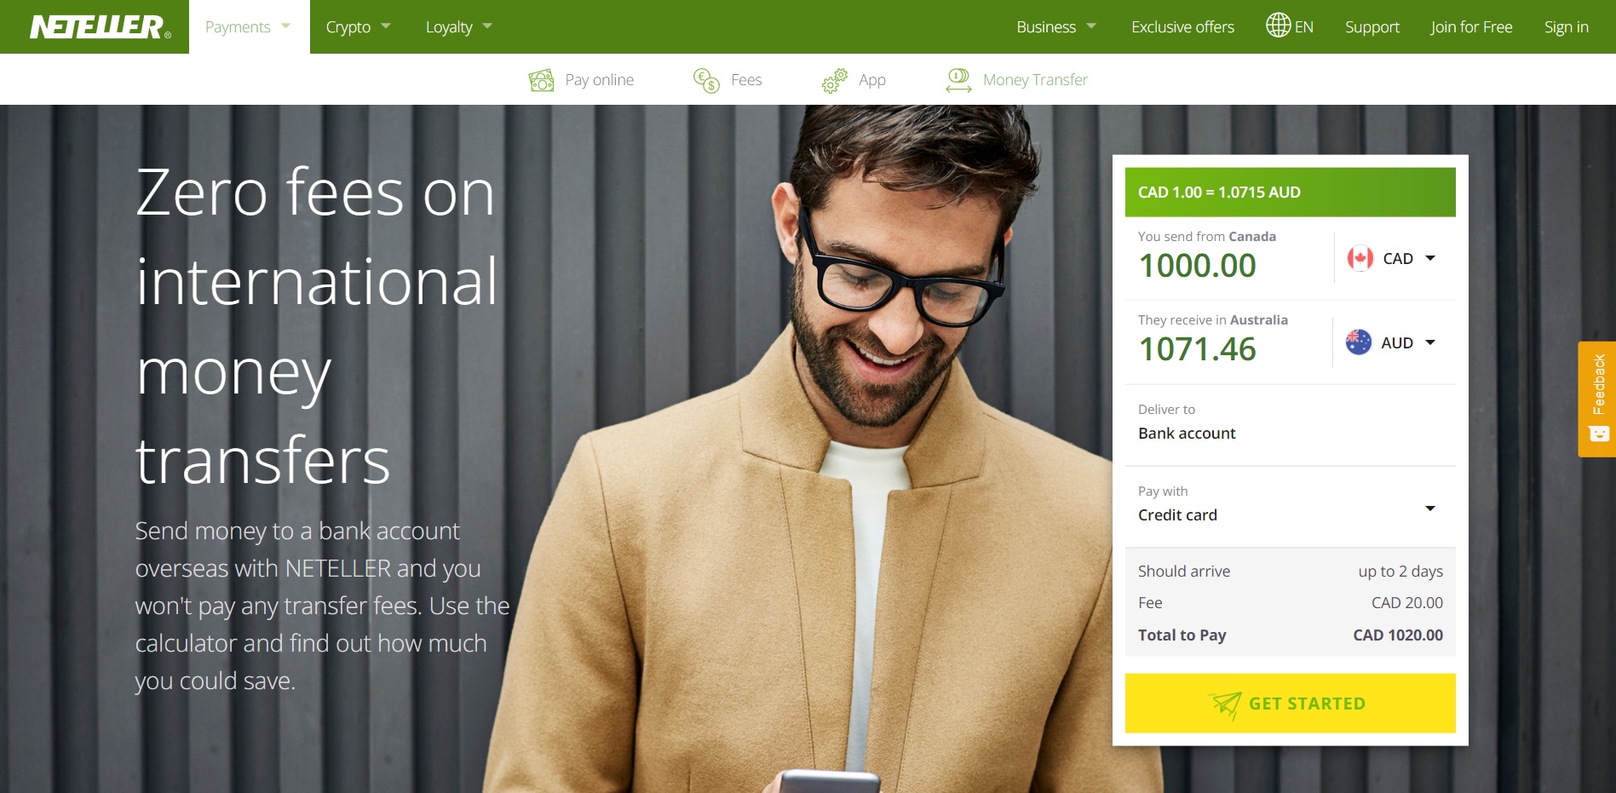The image size is (1616, 793).
Task: Click the Canada flag icon
Action: 1360,258
